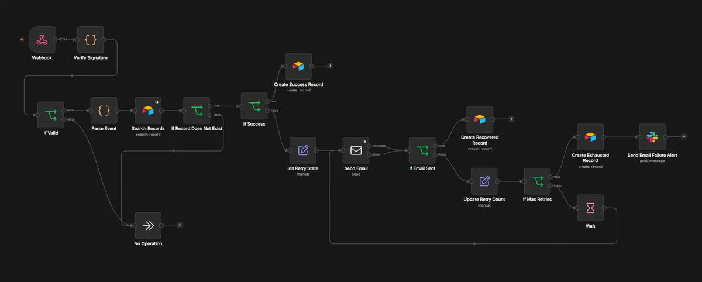Add node after Send Email Failure Alert
The image size is (702, 282).
[x=684, y=137]
